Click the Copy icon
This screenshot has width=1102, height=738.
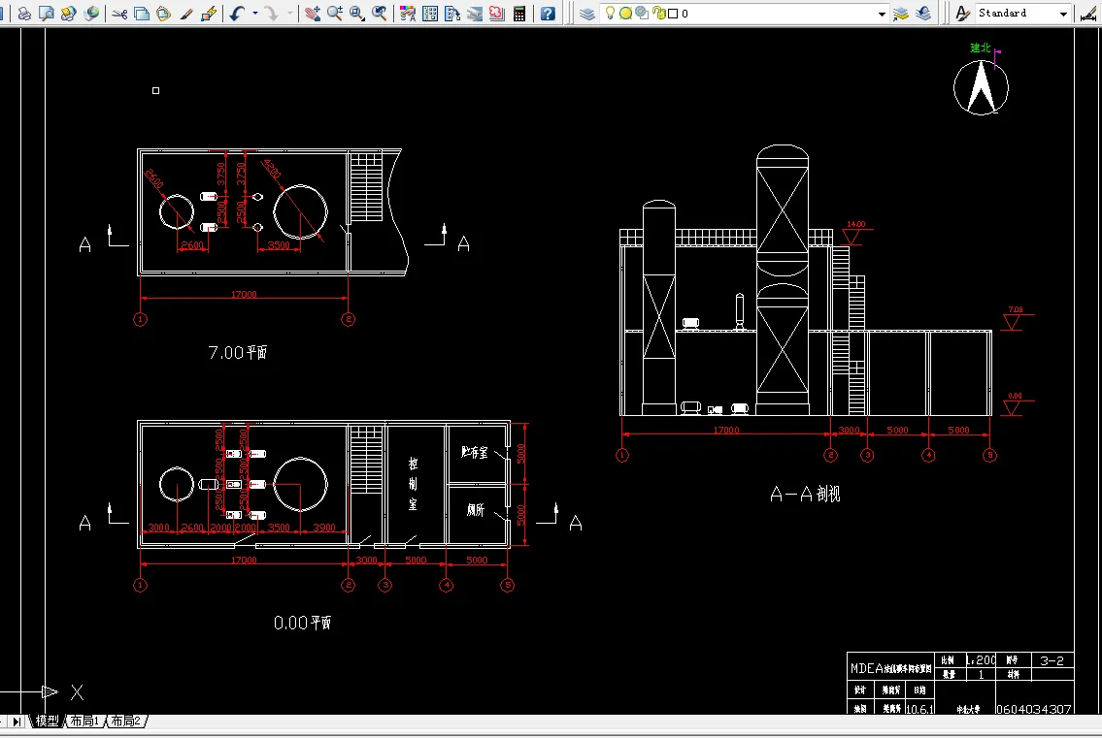[141, 14]
